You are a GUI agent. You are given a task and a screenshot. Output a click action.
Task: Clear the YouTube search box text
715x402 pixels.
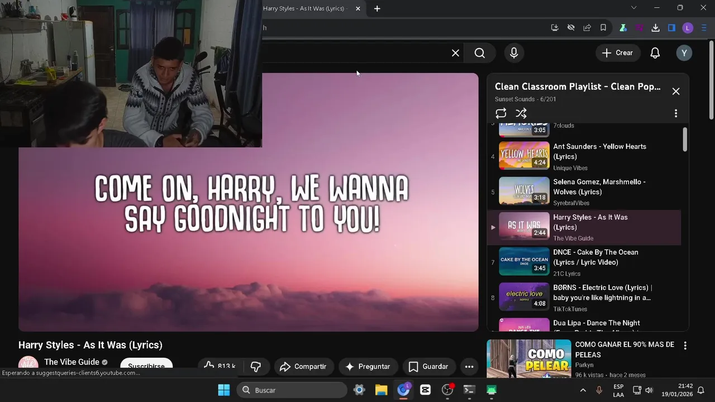tap(455, 53)
